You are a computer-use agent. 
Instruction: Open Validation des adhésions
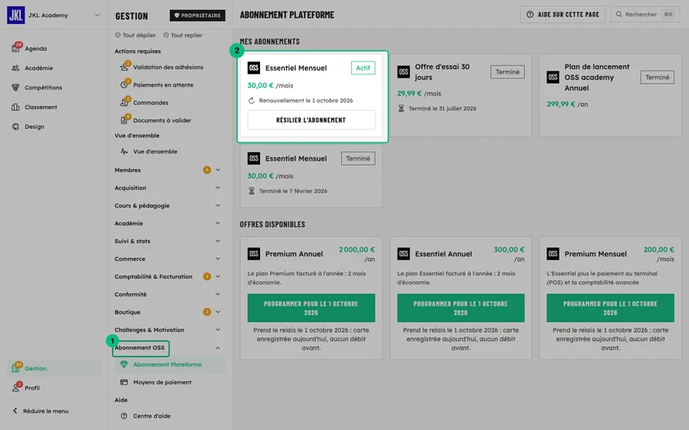[x=168, y=67]
